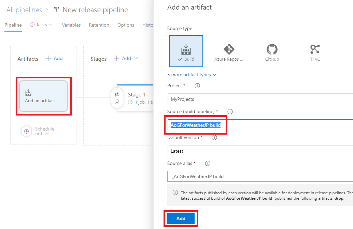Open the Stages Add dropdown chevron
Viewport: 353px width, 229px height.
pos(136,58)
